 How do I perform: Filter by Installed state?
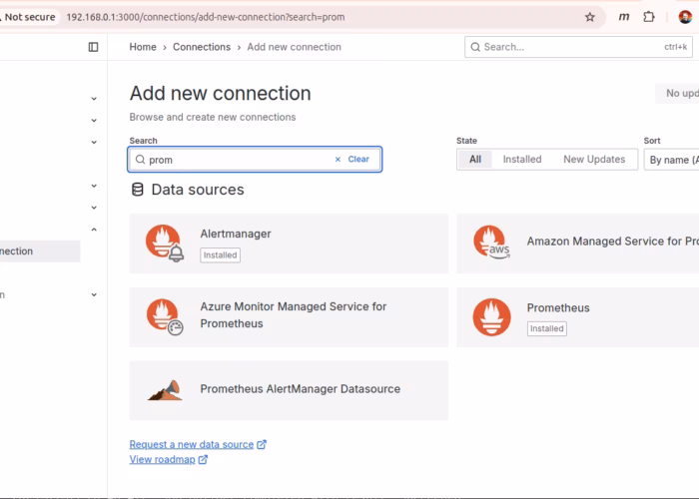tap(521, 159)
